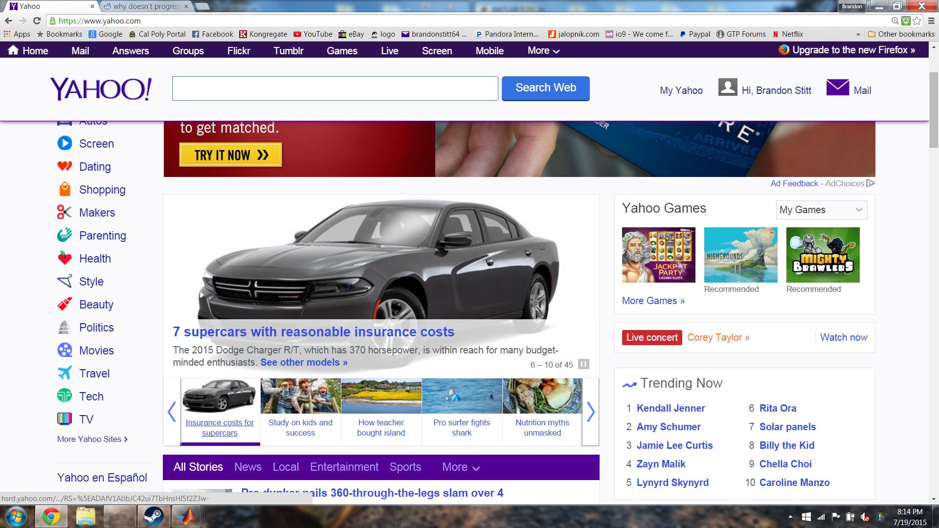The width and height of the screenshot is (939, 528).
Task: Switch to 'why doesn't progress' browser tab
Action: [x=147, y=6]
